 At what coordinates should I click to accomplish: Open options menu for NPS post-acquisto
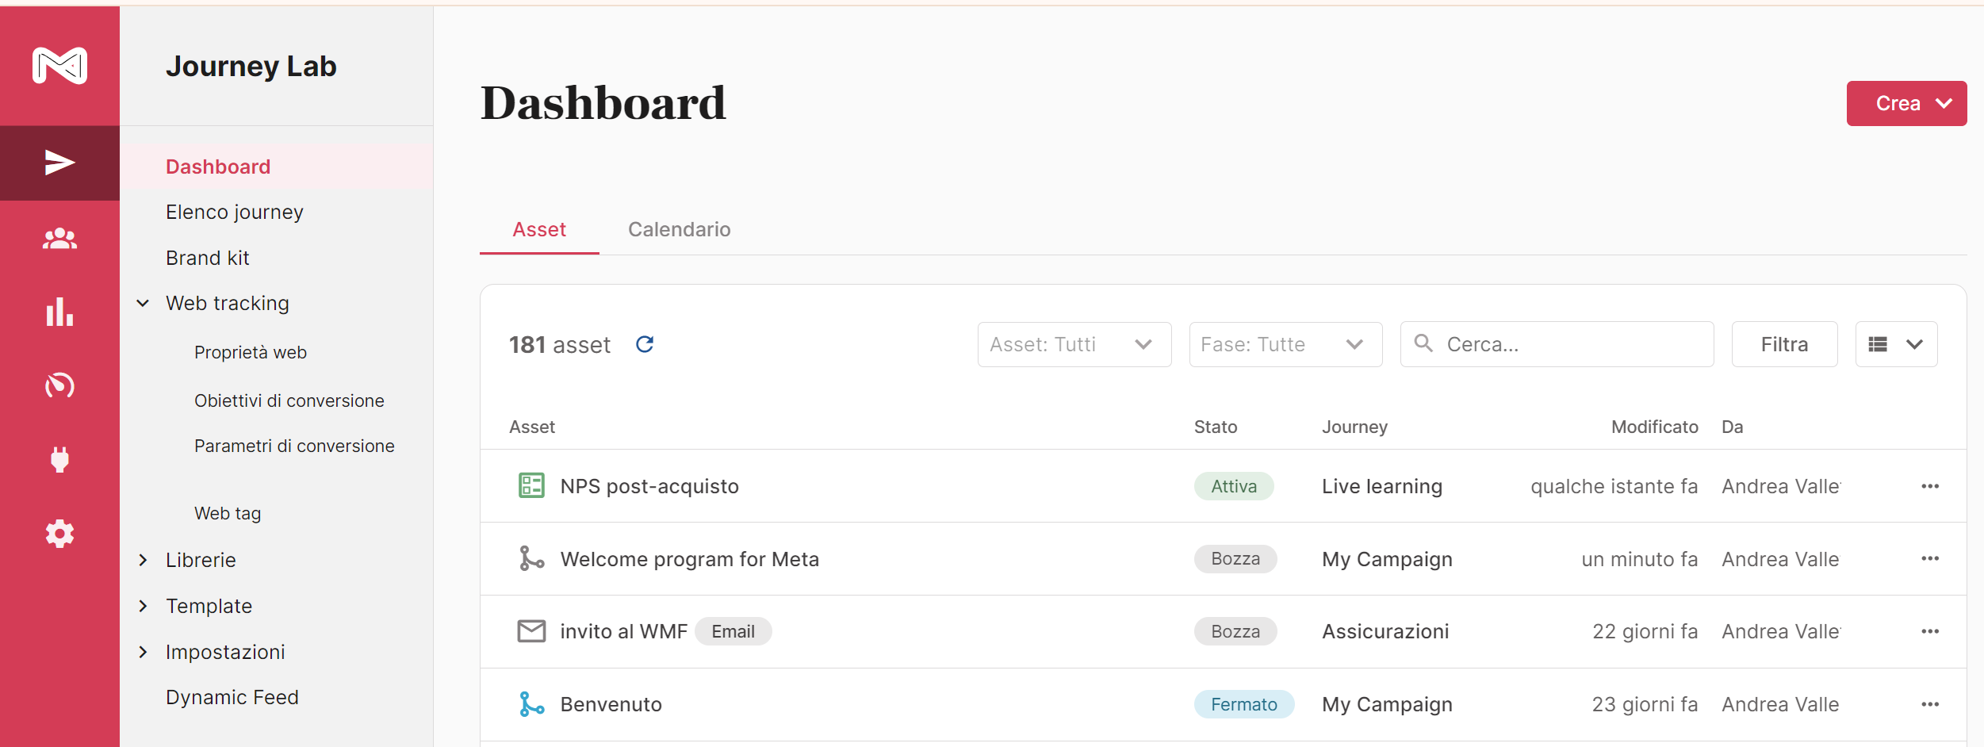1930,486
